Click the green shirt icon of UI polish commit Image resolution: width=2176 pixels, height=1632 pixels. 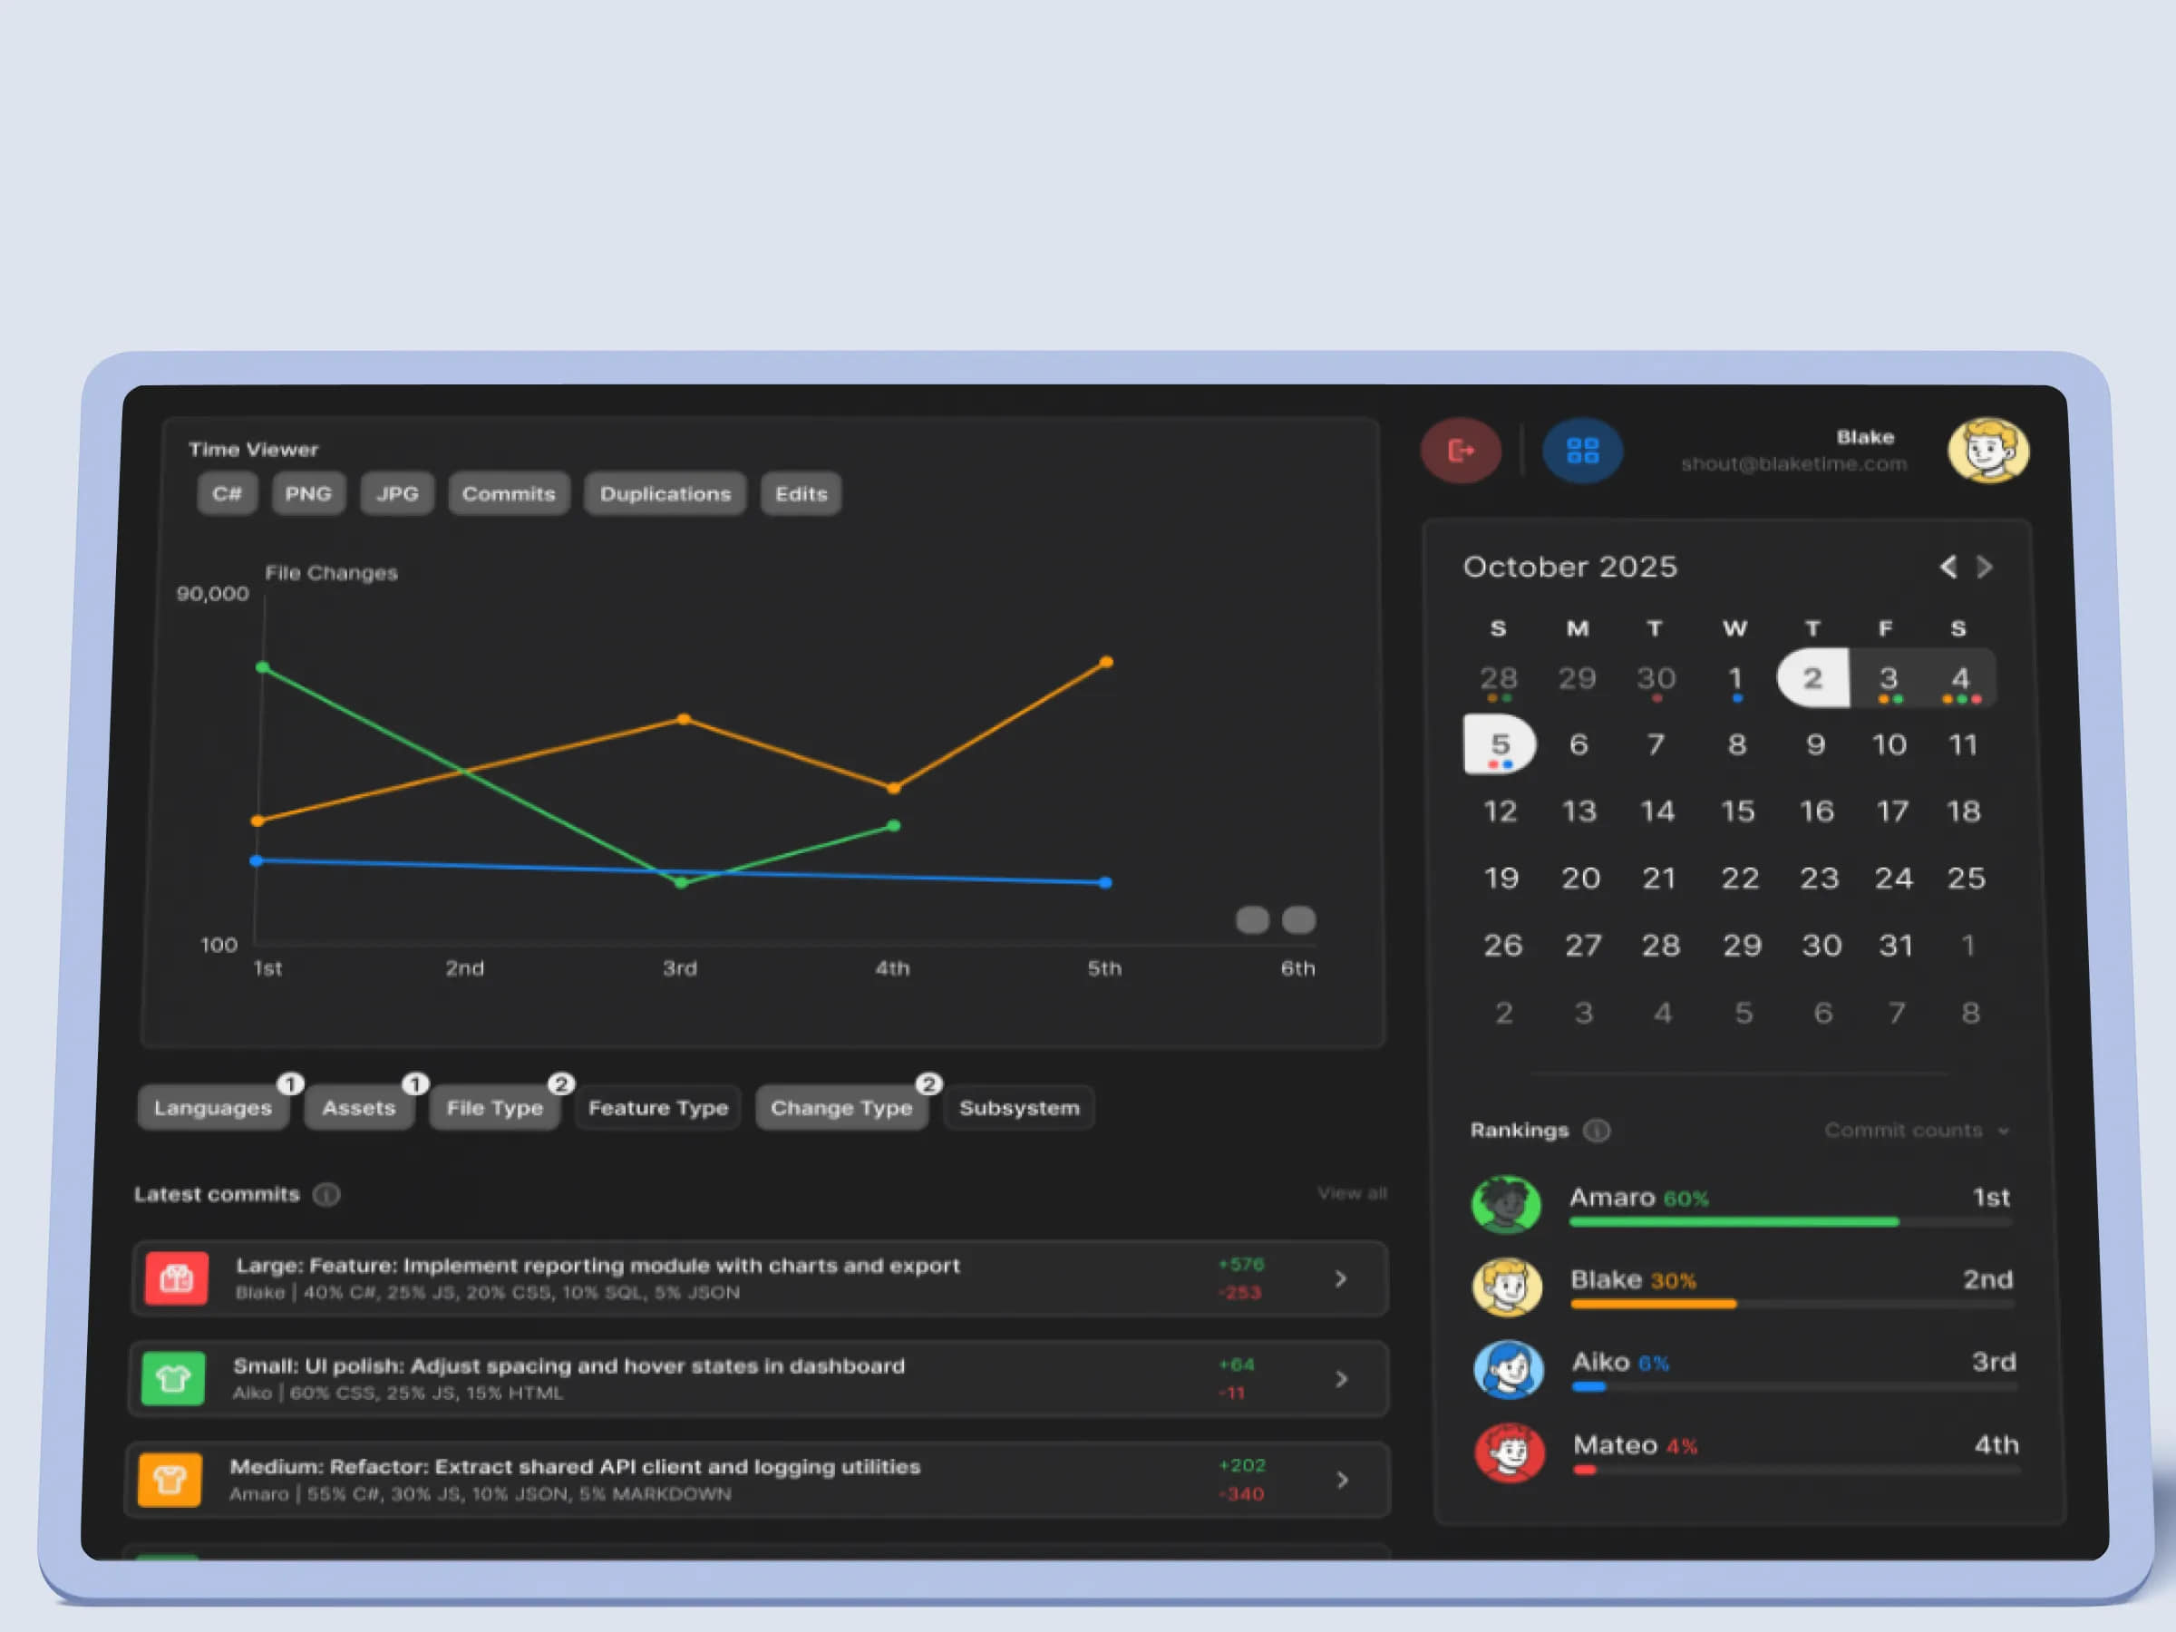pyautogui.click(x=173, y=1378)
